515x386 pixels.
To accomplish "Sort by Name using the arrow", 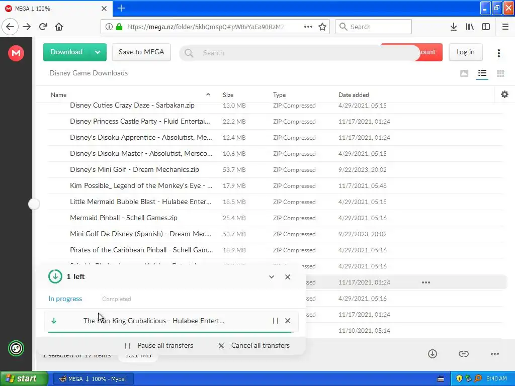I will [x=208, y=94].
